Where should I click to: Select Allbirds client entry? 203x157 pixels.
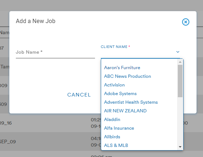(x=112, y=137)
